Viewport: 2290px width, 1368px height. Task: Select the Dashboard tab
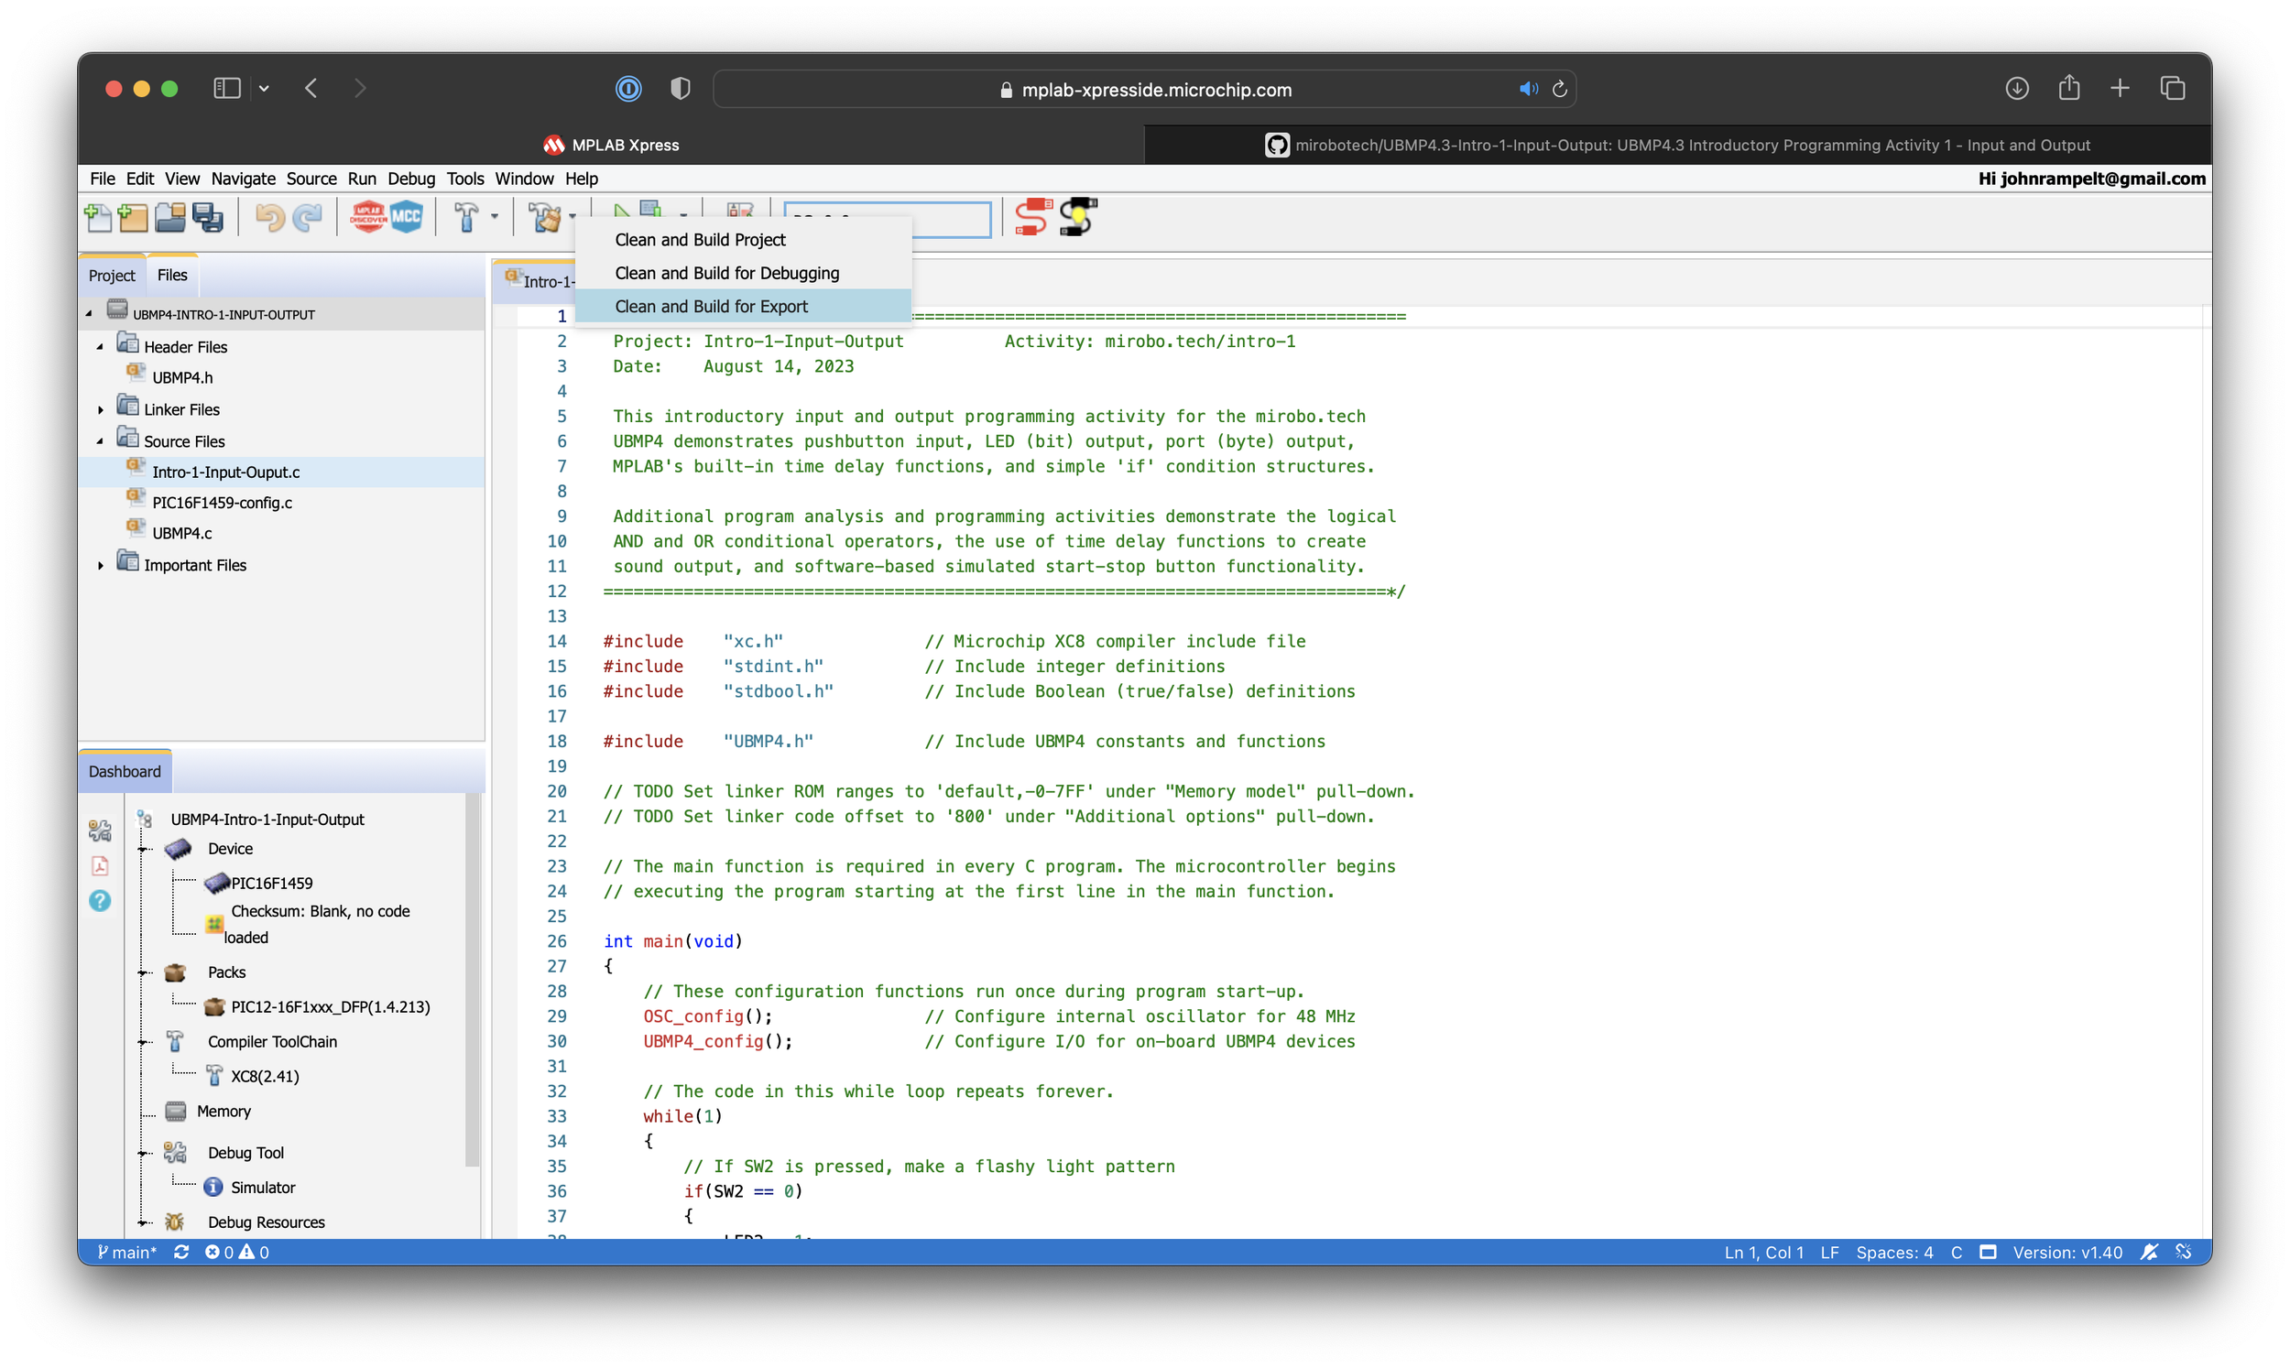(125, 772)
